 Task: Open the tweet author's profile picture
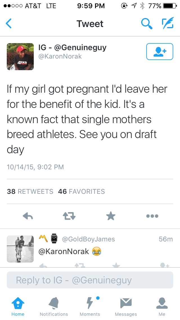coord(20,57)
